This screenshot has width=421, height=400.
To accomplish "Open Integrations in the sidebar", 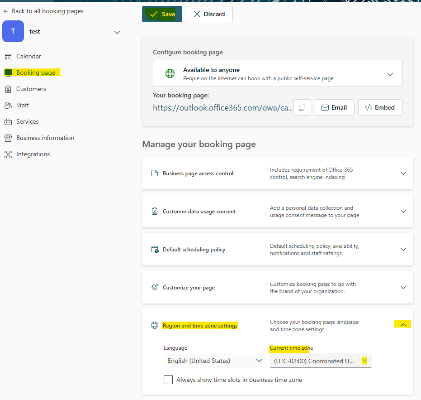I will 33,154.
